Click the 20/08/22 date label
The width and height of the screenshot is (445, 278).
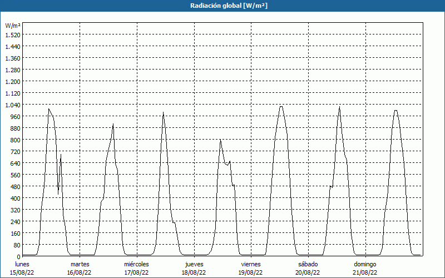coord(308,272)
